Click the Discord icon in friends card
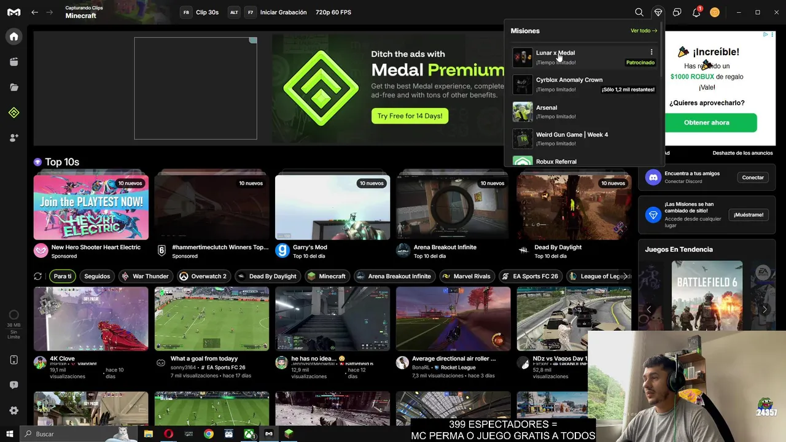This screenshot has height=442, width=786. coord(653,177)
